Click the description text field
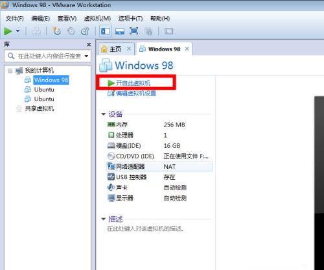The image size is (324, 270). (x=146, y=228)
